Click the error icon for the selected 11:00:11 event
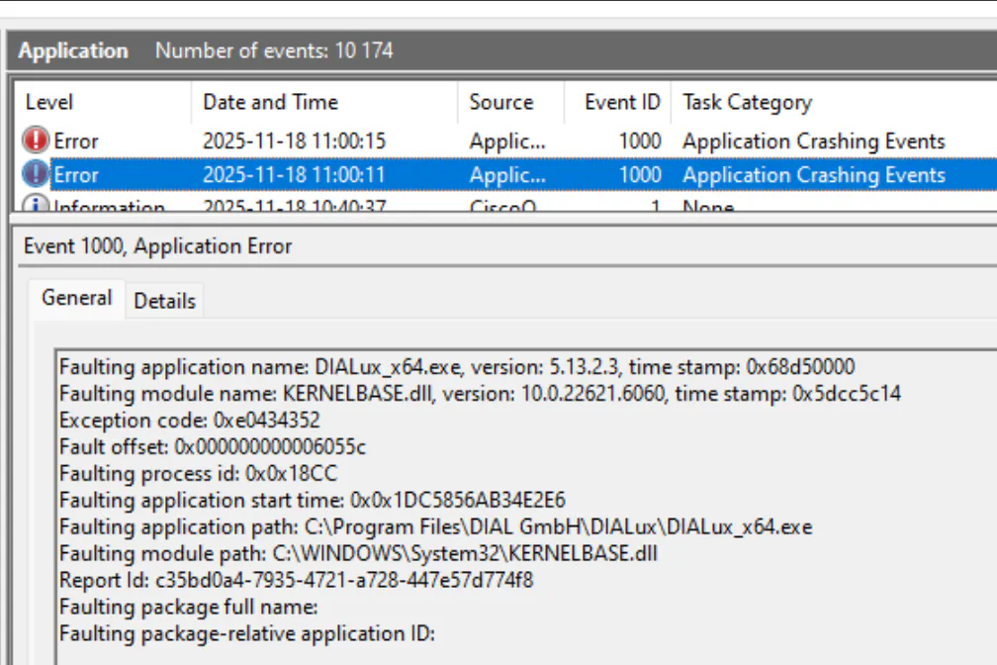Image resolution: width=997 pixels, height=665 pixels. [36, 174]
